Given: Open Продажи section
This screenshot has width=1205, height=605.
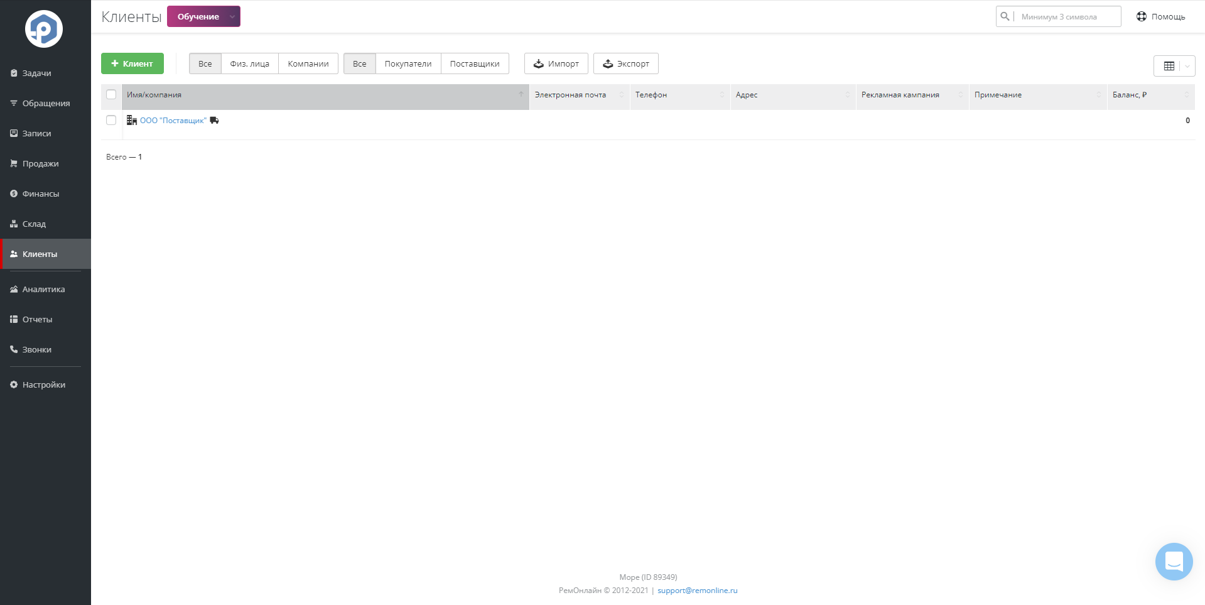Looking at the screenshot, I should [45, 163].
